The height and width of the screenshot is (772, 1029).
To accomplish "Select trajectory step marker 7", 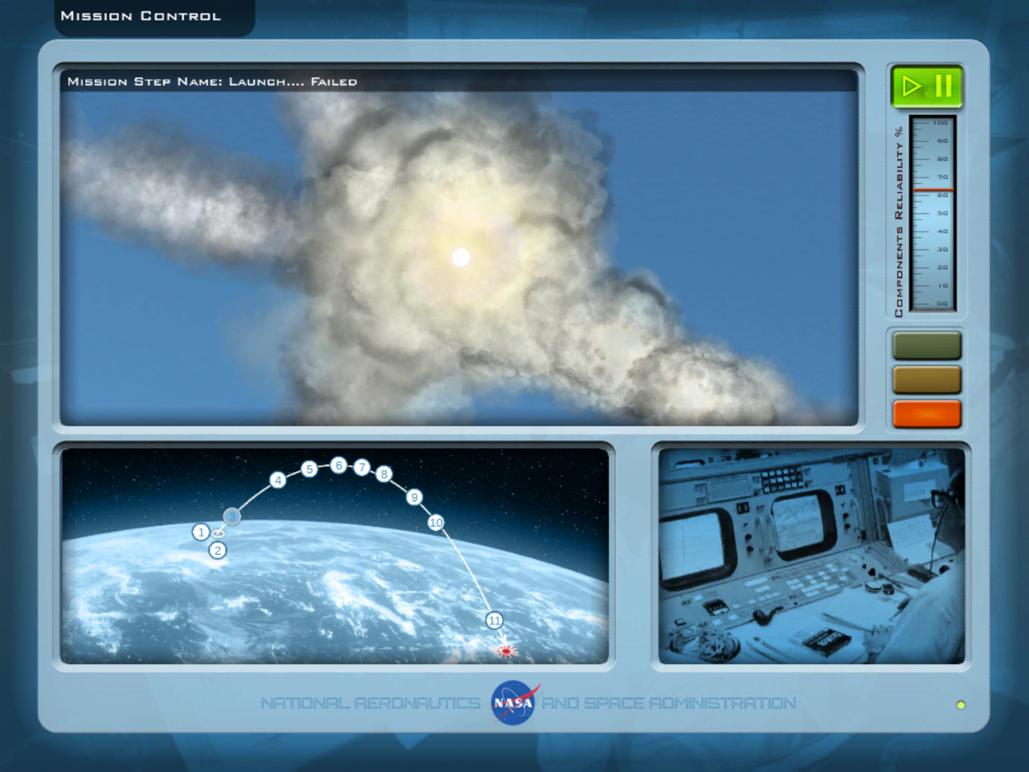I will click(362, 467).
